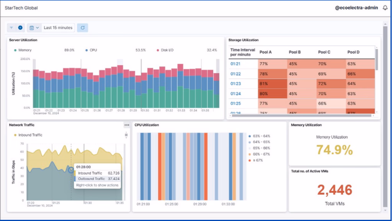Sort by Pool A column header
Image resolution: width=392 pixels, height=221 pixels.
pos(266,52)
